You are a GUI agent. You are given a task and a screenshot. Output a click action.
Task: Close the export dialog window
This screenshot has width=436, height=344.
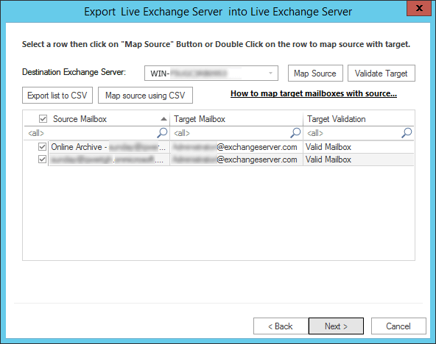419,8
